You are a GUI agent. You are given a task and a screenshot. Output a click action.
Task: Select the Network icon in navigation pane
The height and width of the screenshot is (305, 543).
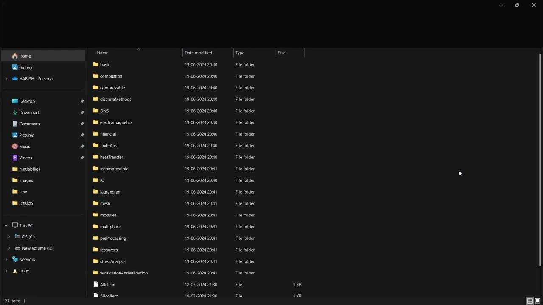tap(15, 259)
